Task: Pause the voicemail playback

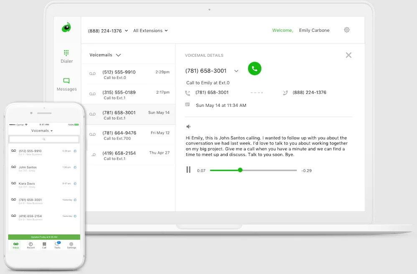Action: [188, 170]
